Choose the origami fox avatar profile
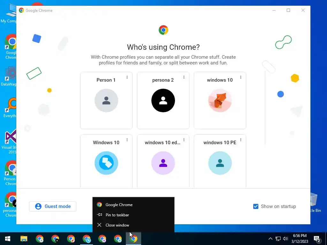The width and height of the screenshot is (327, 245). (220, 100)
